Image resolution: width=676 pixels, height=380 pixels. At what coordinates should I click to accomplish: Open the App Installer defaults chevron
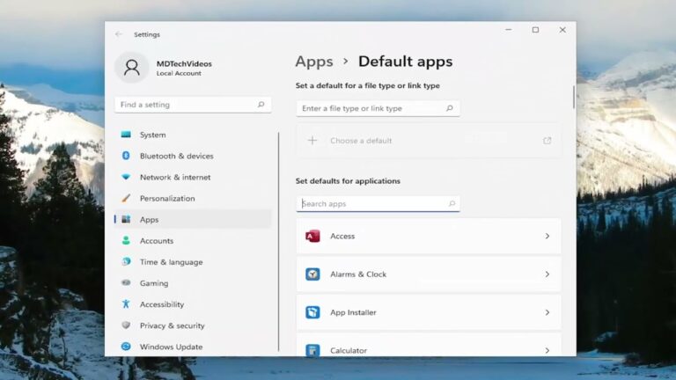[547, 312]
